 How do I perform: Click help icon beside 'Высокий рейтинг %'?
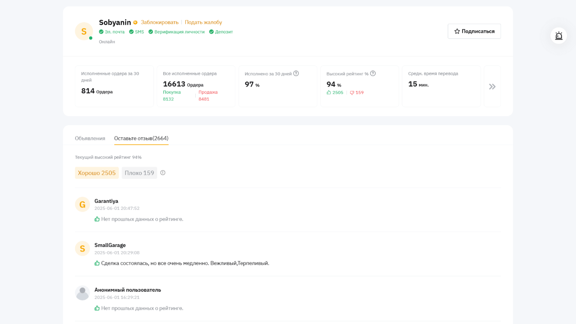373,73
